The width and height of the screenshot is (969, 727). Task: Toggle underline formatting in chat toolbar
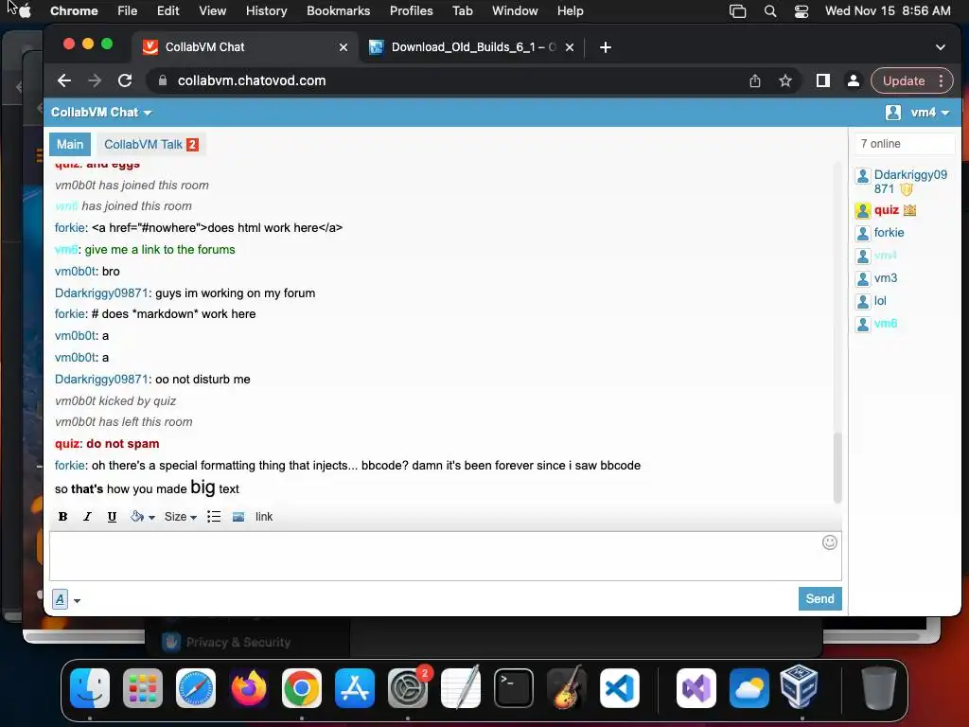[112, 517]
